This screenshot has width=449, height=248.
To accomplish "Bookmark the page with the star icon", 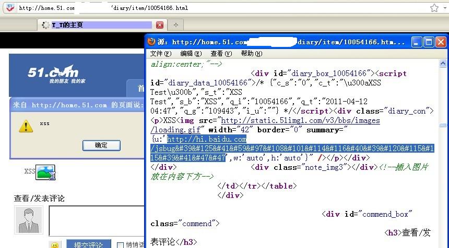I will (x=434, y=8).
